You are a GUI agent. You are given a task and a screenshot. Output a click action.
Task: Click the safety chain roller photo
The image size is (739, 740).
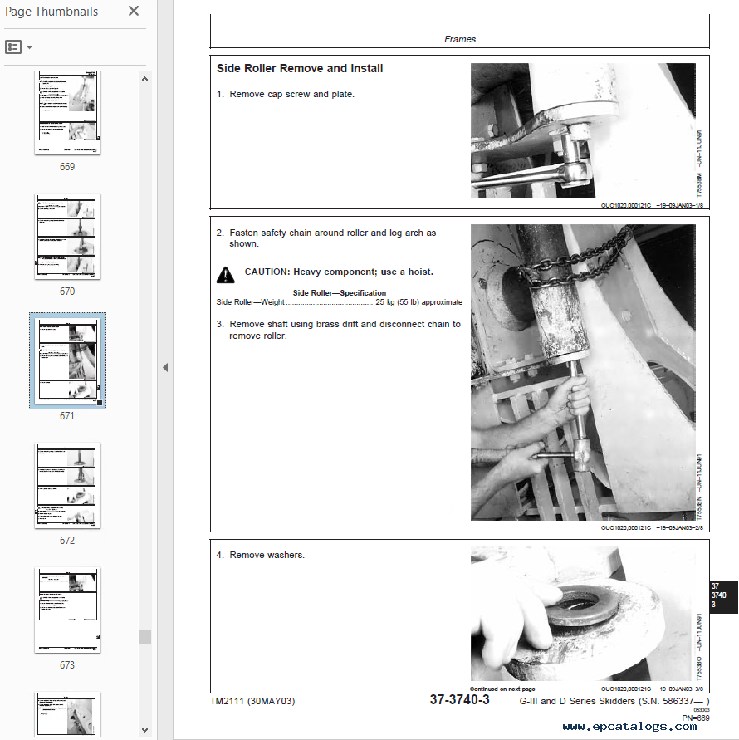point(583,372)
